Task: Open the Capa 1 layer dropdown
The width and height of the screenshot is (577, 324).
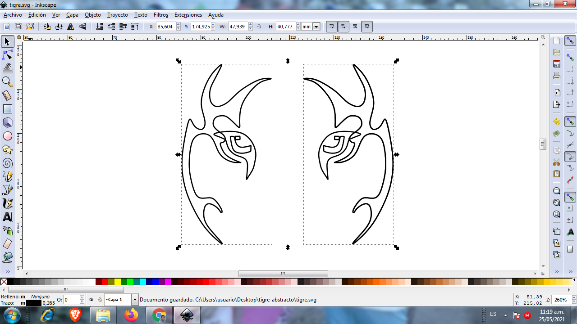Action: (135, 300)
